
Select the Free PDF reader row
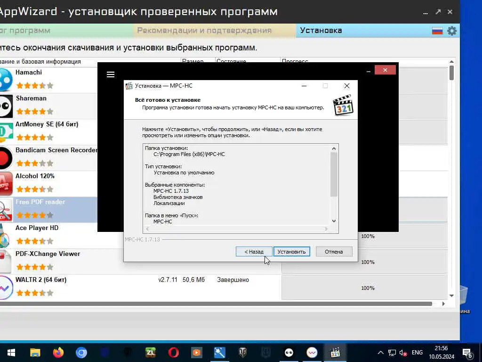tap(48, 210)
